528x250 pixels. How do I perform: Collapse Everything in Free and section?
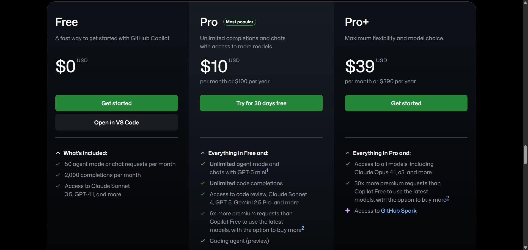click(203, 153)
